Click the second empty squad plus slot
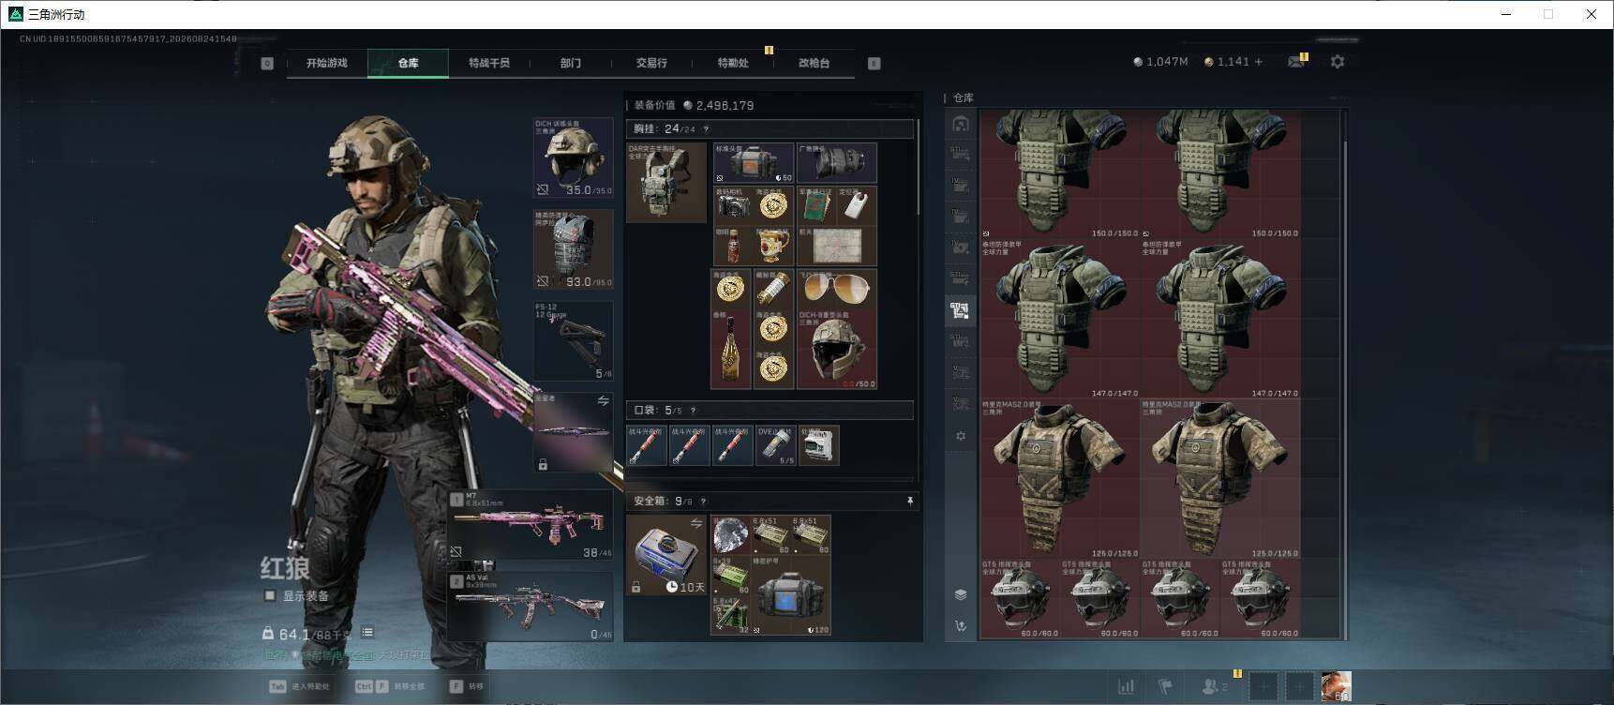 (x=1299, y=687)
